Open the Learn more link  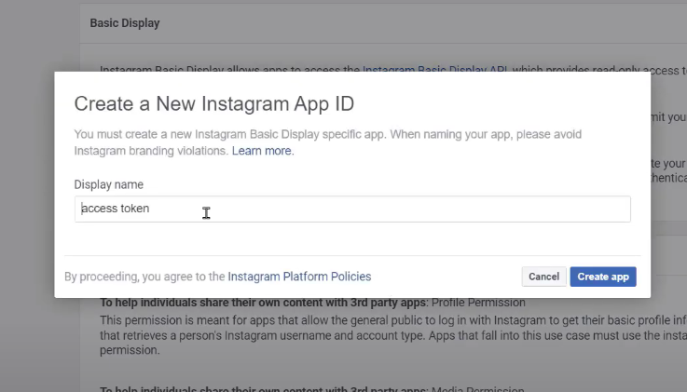click(263, 151)
